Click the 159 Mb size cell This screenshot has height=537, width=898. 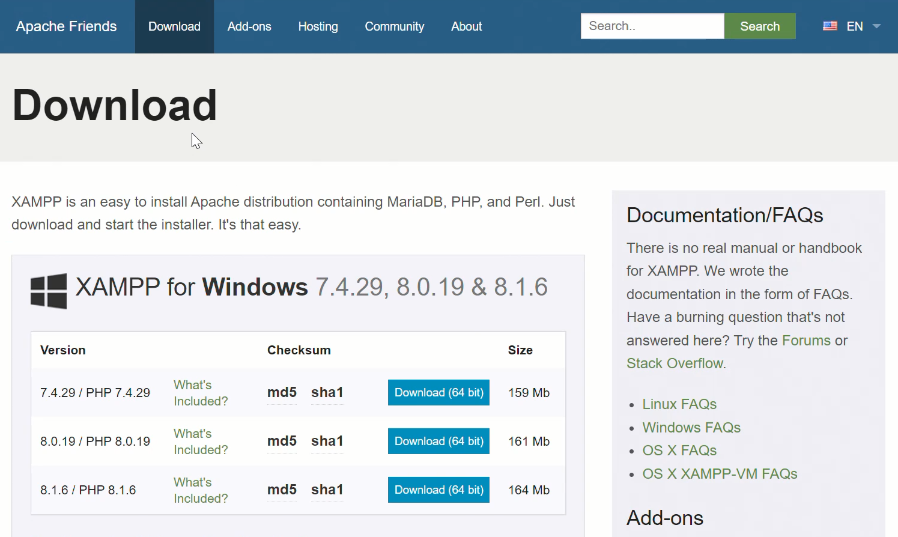[529, 393]
